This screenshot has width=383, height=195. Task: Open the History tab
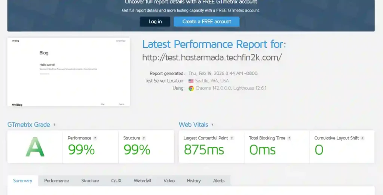(194, 181)
